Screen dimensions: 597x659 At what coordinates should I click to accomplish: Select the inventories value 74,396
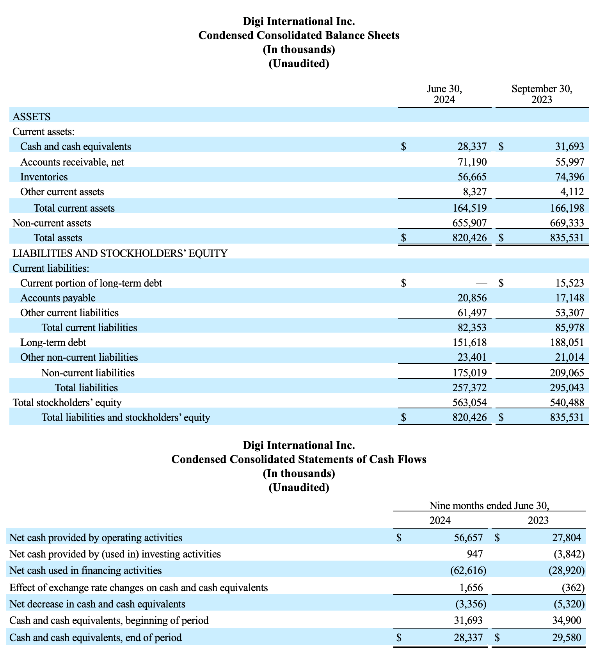(x=569, y=177)
